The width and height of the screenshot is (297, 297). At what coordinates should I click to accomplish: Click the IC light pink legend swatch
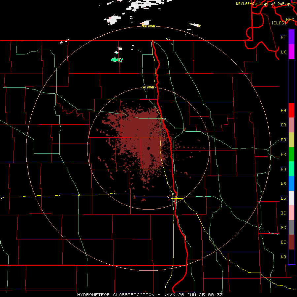(291, 213)
